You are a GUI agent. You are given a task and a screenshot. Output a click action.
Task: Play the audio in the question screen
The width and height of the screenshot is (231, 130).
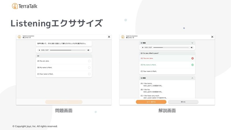(39, 50)
